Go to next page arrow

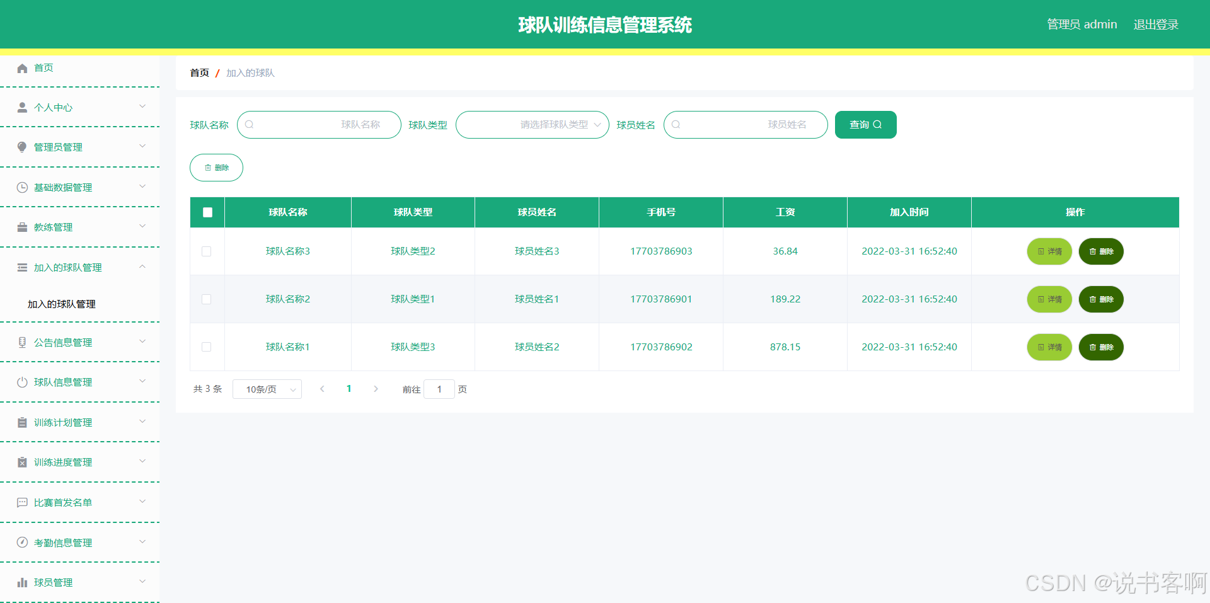pyautogui.click(x=376, y=389)
